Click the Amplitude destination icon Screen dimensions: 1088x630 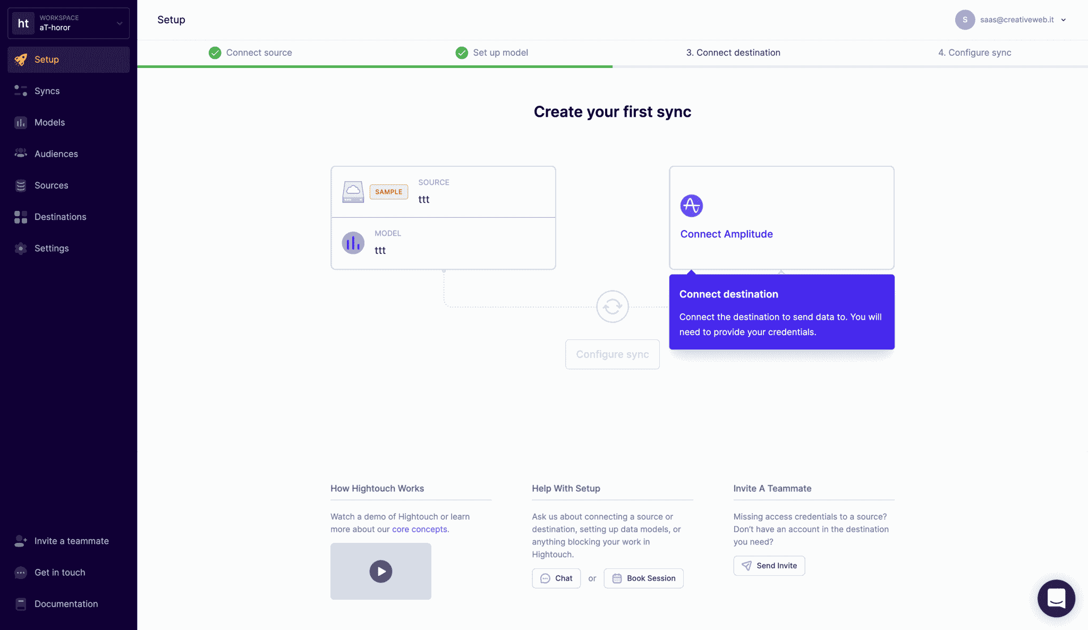click(691, 206)
